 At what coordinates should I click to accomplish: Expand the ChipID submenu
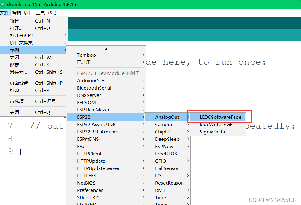click(167, 132)
